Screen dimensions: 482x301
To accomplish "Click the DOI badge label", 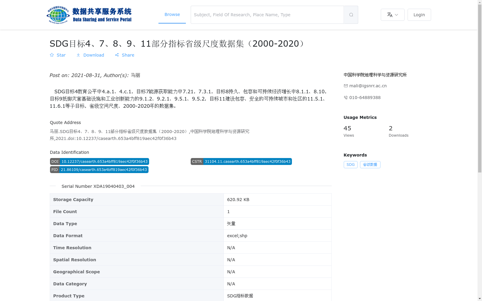I will pyautogui.click(x=55, y=161).
